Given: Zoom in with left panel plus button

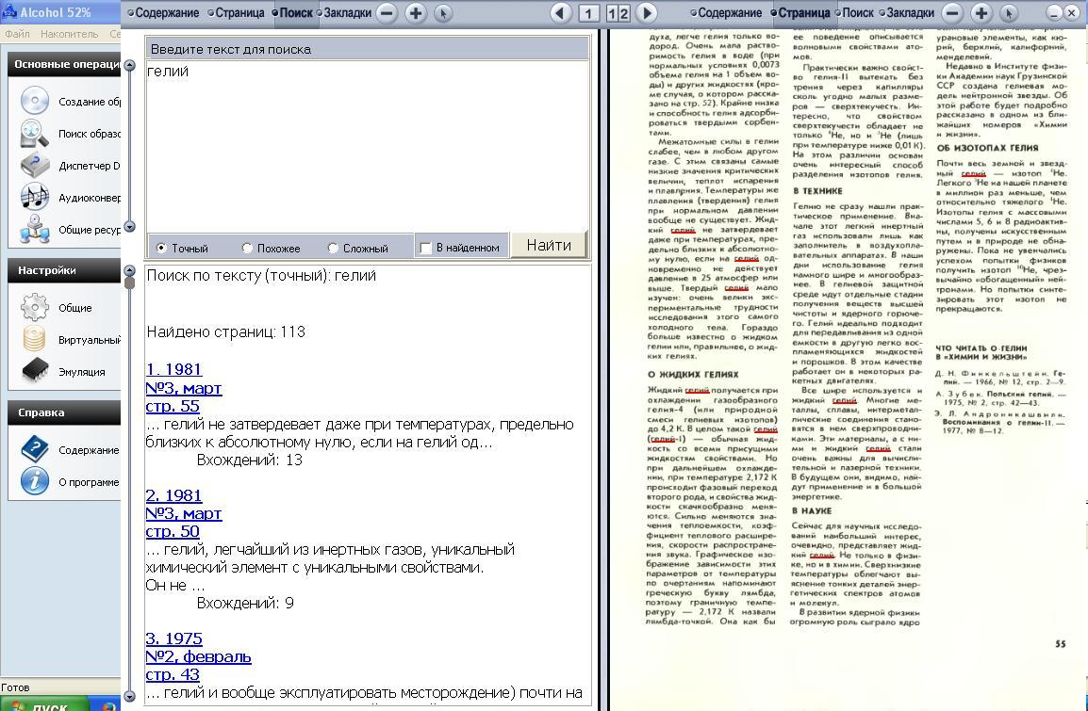Looking at the screenshot, I should click(x=415, y=13).
